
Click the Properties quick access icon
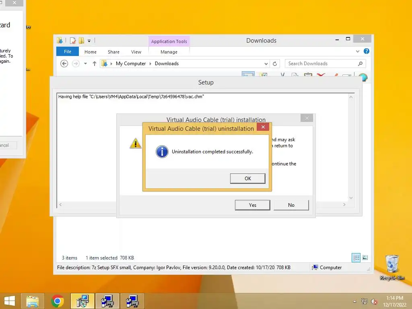72,41
